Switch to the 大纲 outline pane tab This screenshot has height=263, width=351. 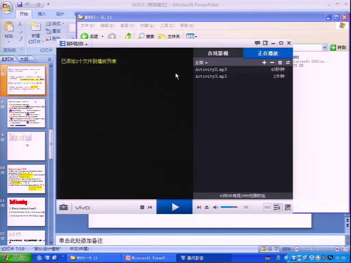(24, 59)
